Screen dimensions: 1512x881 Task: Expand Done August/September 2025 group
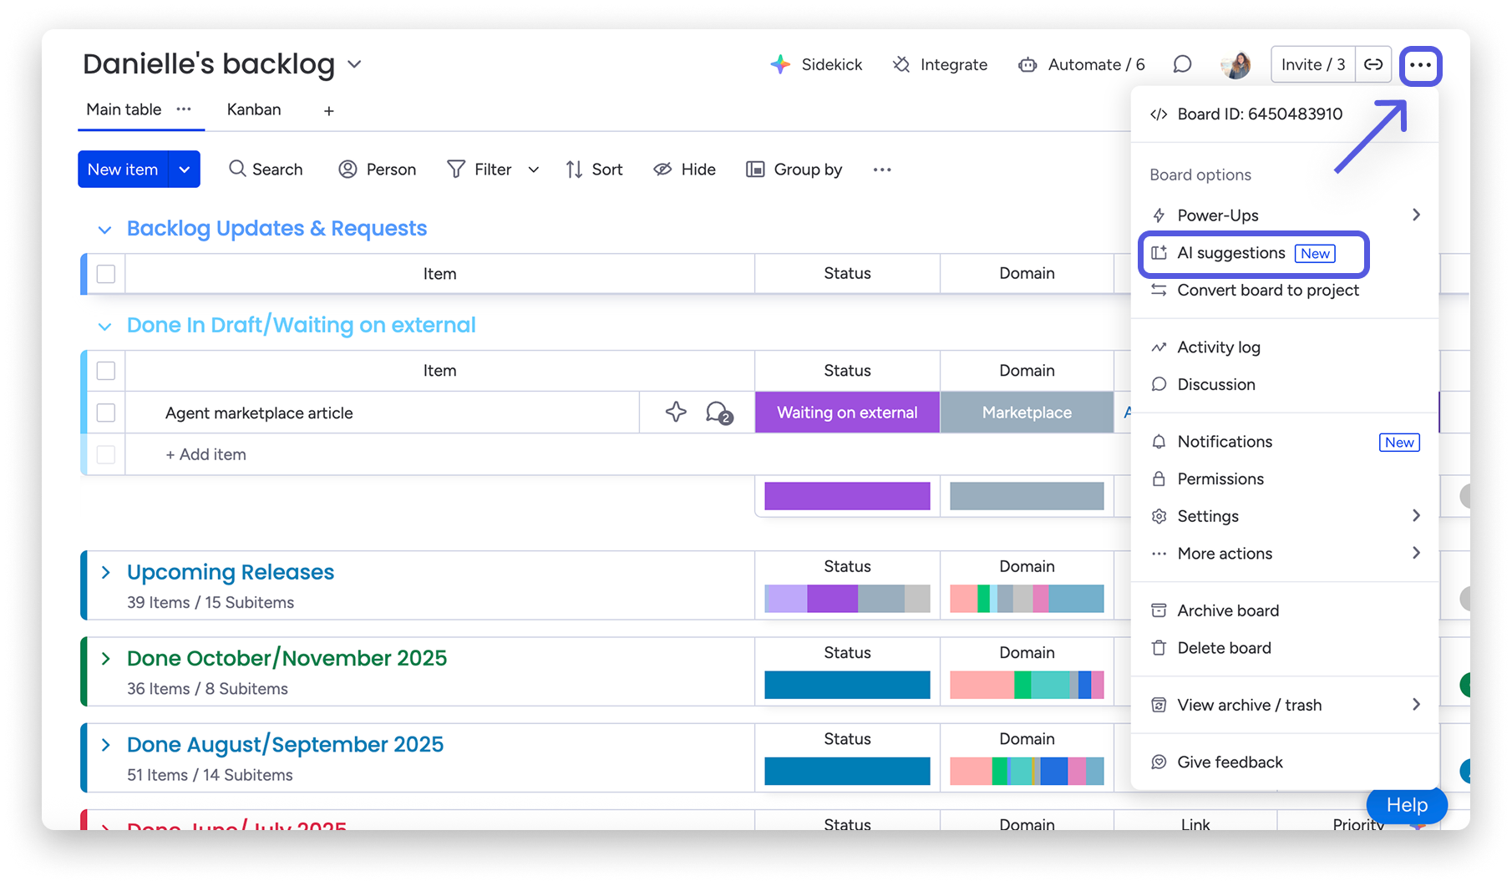pos(106,744)
